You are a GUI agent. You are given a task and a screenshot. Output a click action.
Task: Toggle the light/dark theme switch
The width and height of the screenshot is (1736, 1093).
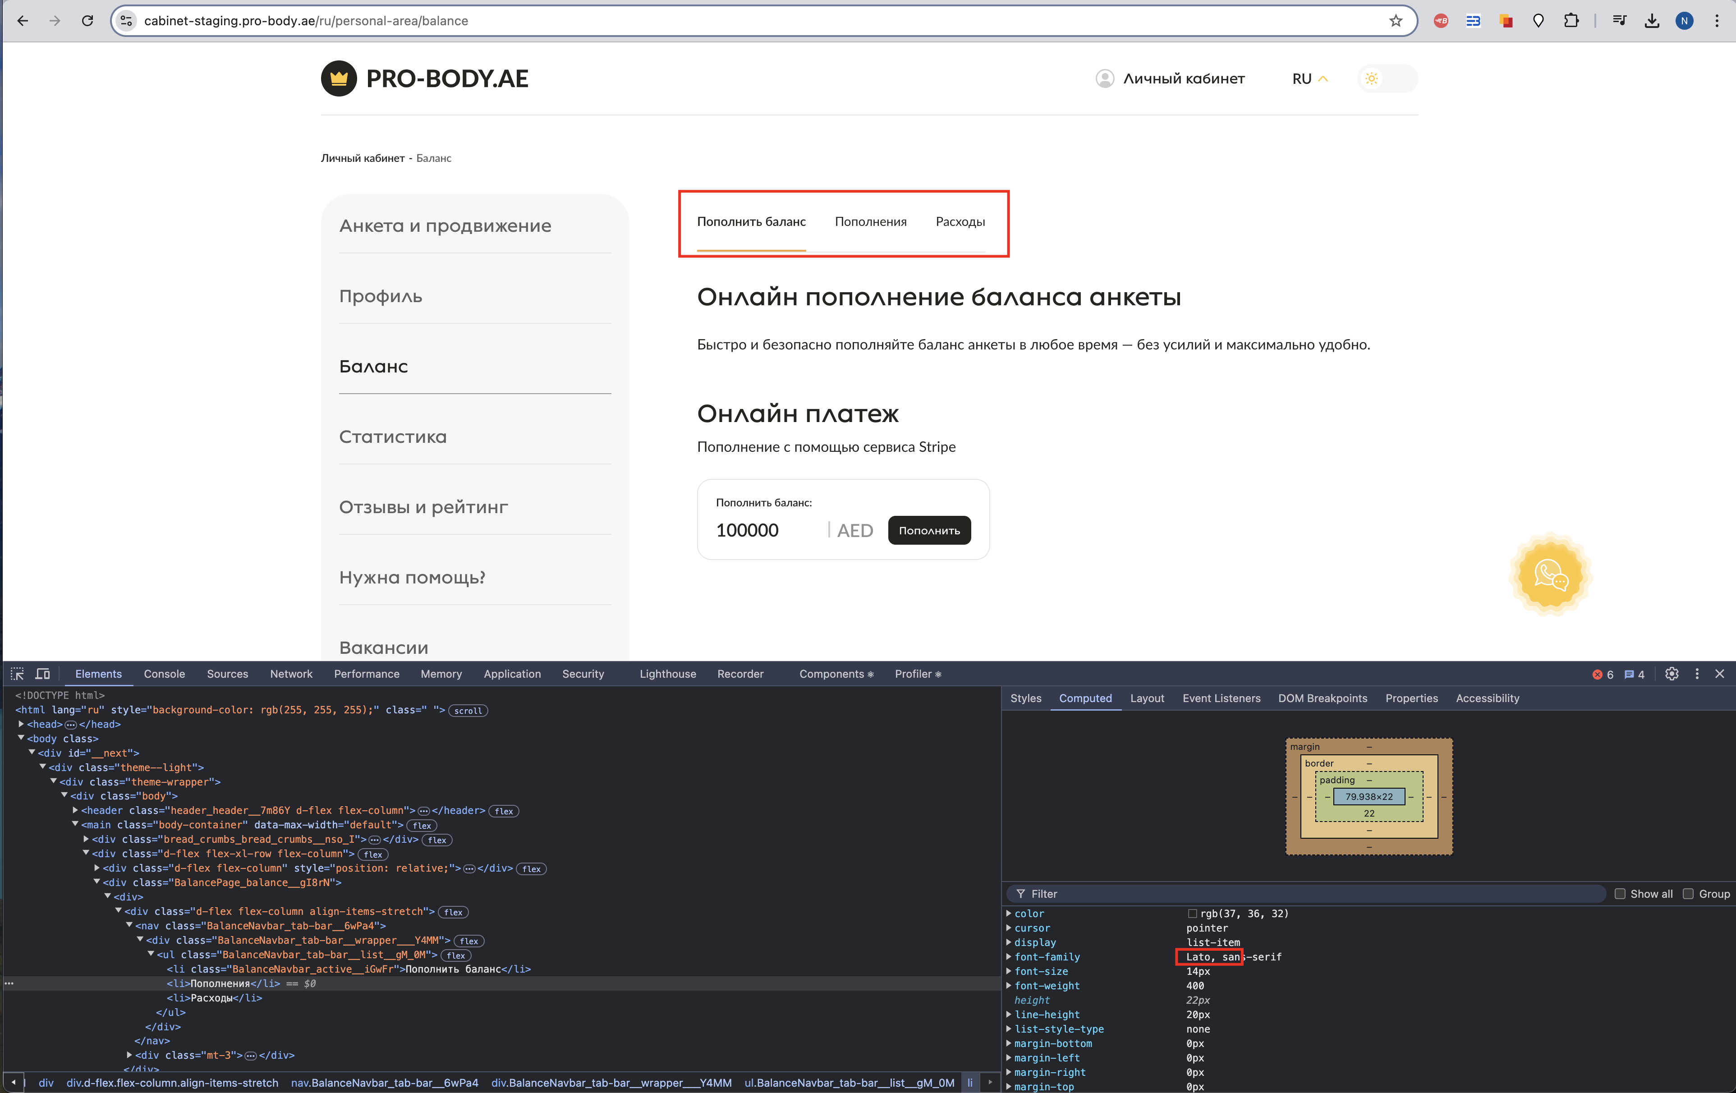click(1387, 78)
